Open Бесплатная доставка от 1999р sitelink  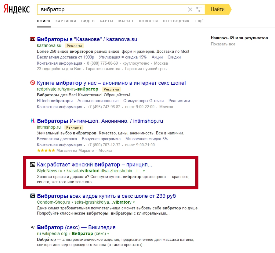tap(65, 57)
